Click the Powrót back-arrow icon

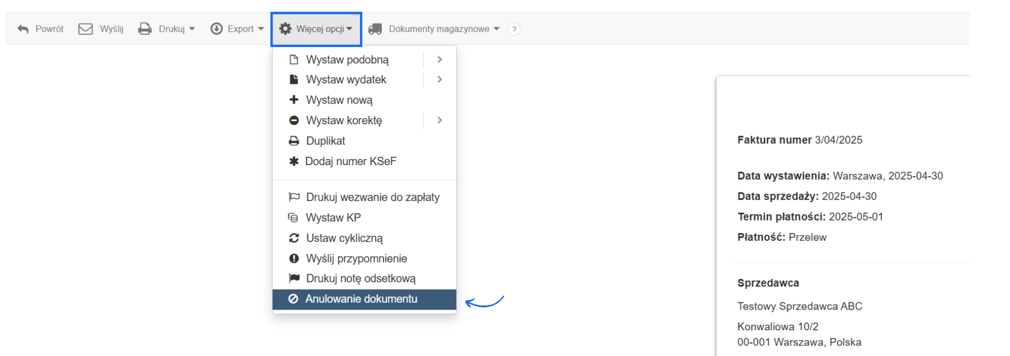pyautogui.click(x=23, y=29)
